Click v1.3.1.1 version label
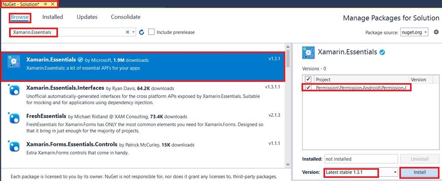 tap(273, 87)
